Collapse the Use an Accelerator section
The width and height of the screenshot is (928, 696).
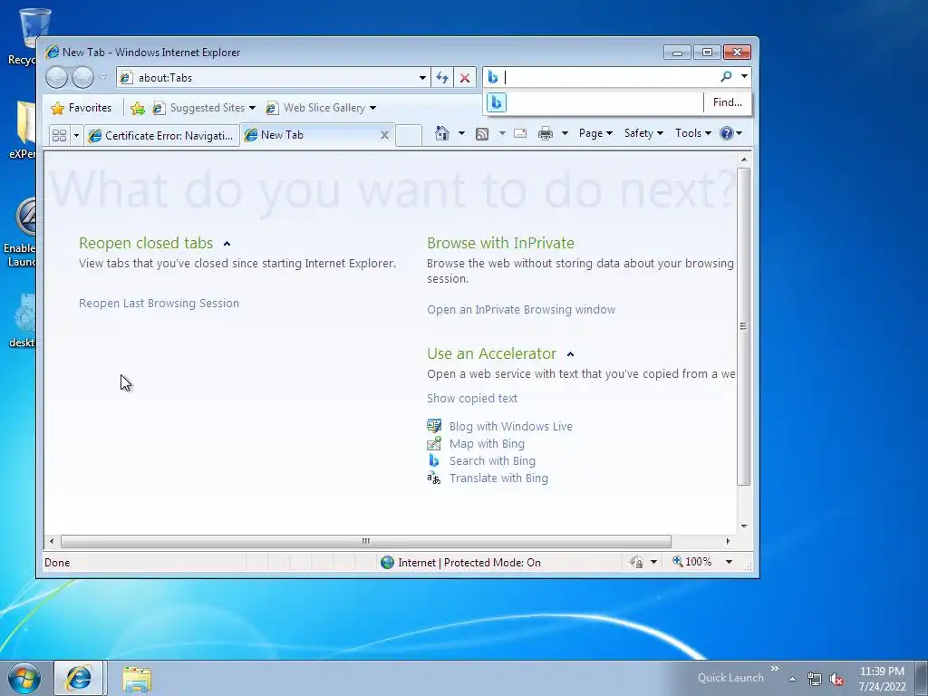571,354
